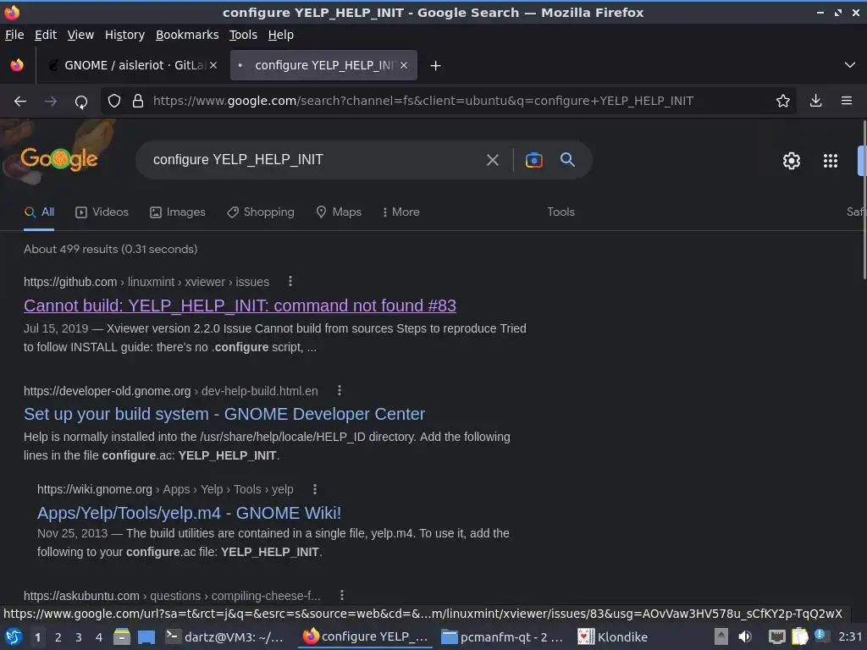Expand the More search categories
Screen dimensions: 867x650
400,212
